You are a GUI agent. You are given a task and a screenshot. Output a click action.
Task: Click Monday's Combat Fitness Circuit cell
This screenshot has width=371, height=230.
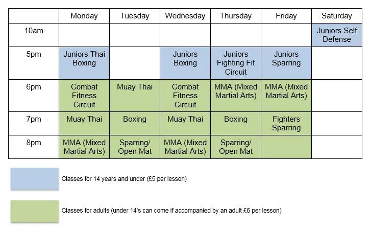pyautogui.click(x=84, y=96)
